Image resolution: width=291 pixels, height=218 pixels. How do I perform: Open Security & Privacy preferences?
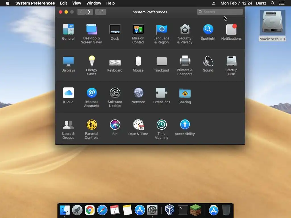coord(185,34)
